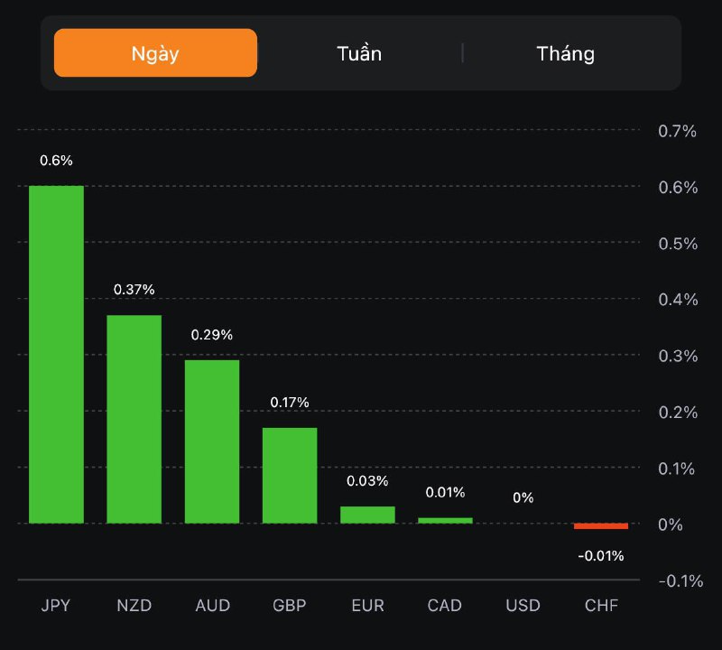
Task: Select the AUD green bar
Action: [x=212, y=441]
